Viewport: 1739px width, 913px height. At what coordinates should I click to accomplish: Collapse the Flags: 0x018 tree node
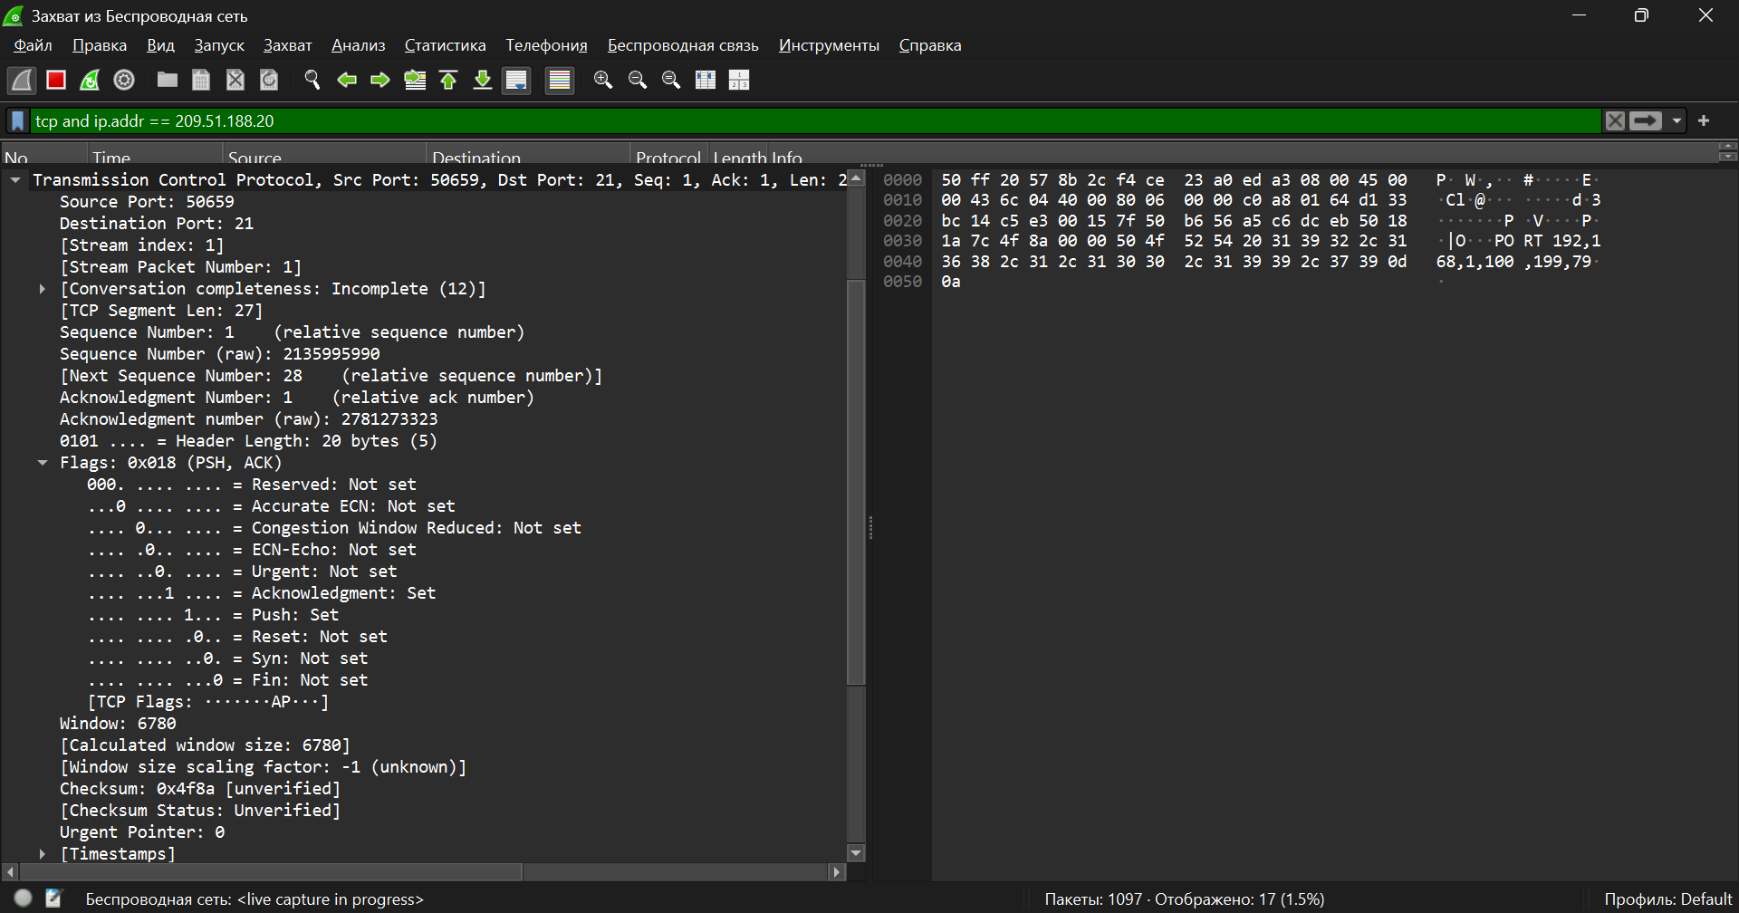click(43, 463)
